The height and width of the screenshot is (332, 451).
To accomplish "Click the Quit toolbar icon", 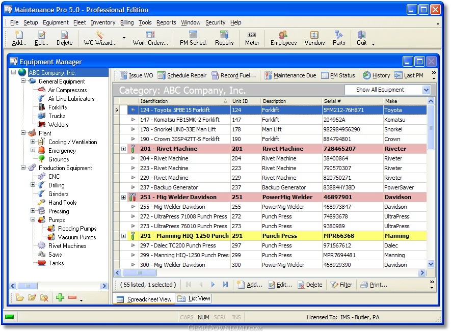I will point(361,38).
